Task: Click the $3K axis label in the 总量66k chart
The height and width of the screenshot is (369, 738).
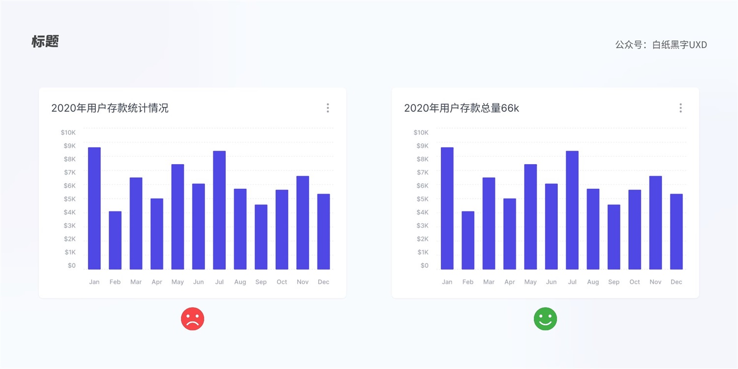Action: click(x=423, y=226)
